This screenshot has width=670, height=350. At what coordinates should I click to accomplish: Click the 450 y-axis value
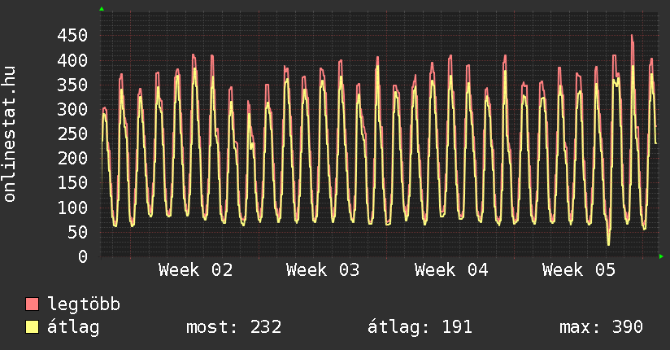point(72,35)
